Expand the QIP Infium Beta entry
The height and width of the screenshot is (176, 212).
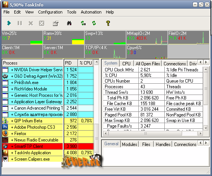coord(12,121)
